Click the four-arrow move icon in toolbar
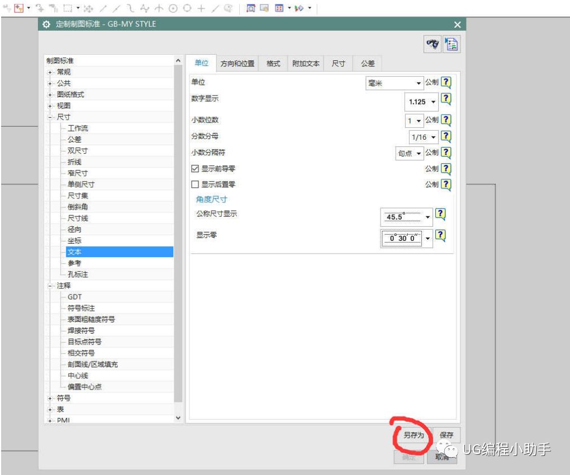570x475 pixels. point(89,8)
